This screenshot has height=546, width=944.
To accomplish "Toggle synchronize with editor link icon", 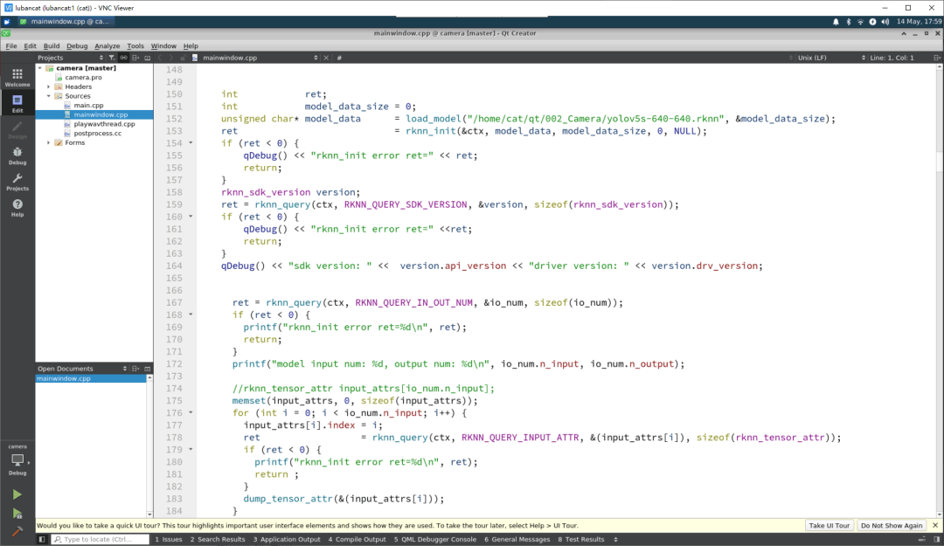I will 123,58.
